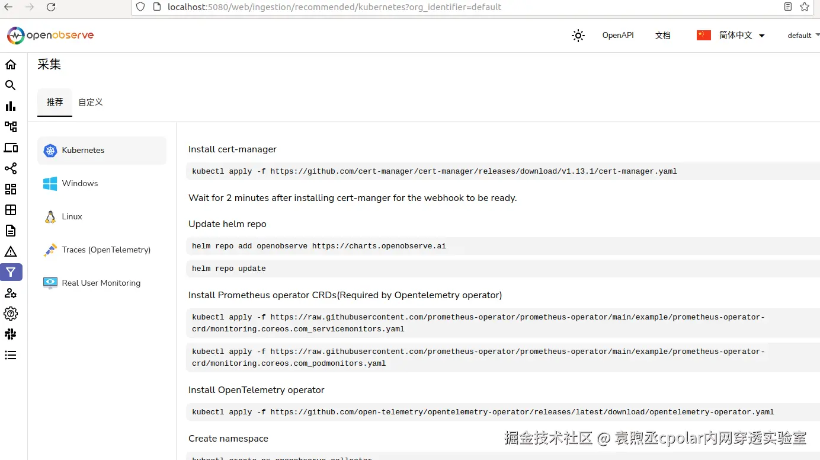Open the Logs search magnifier icon
The width and height of the screenshot is (820, 460).
click(x=11, y=85)
